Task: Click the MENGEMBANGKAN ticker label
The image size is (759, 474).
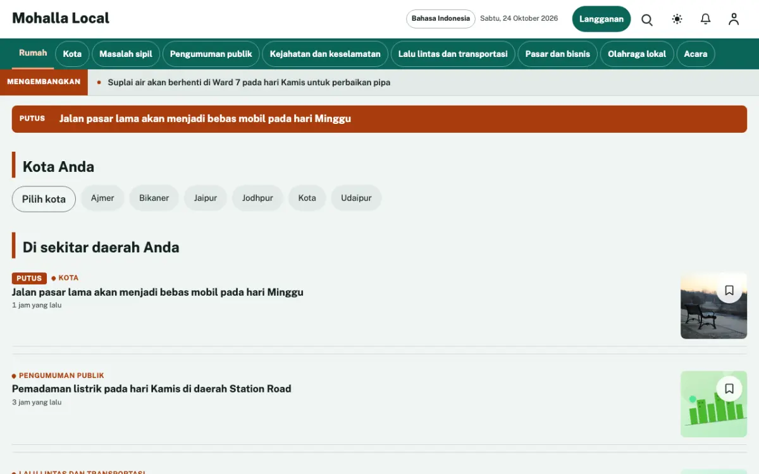Action: (x=44, y=82)
